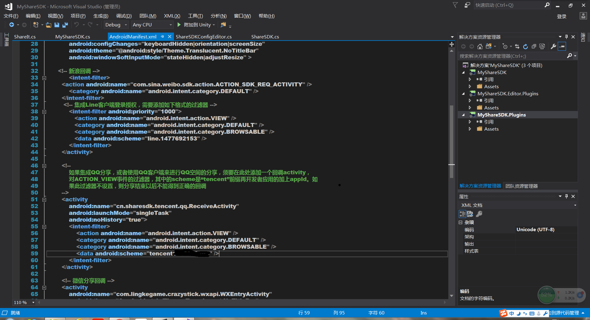Click the 编码 Unicode (UTF-8) property value
The height and width of the screenshot is (320, 590).
pyautogui.click(x=546, y=230)
